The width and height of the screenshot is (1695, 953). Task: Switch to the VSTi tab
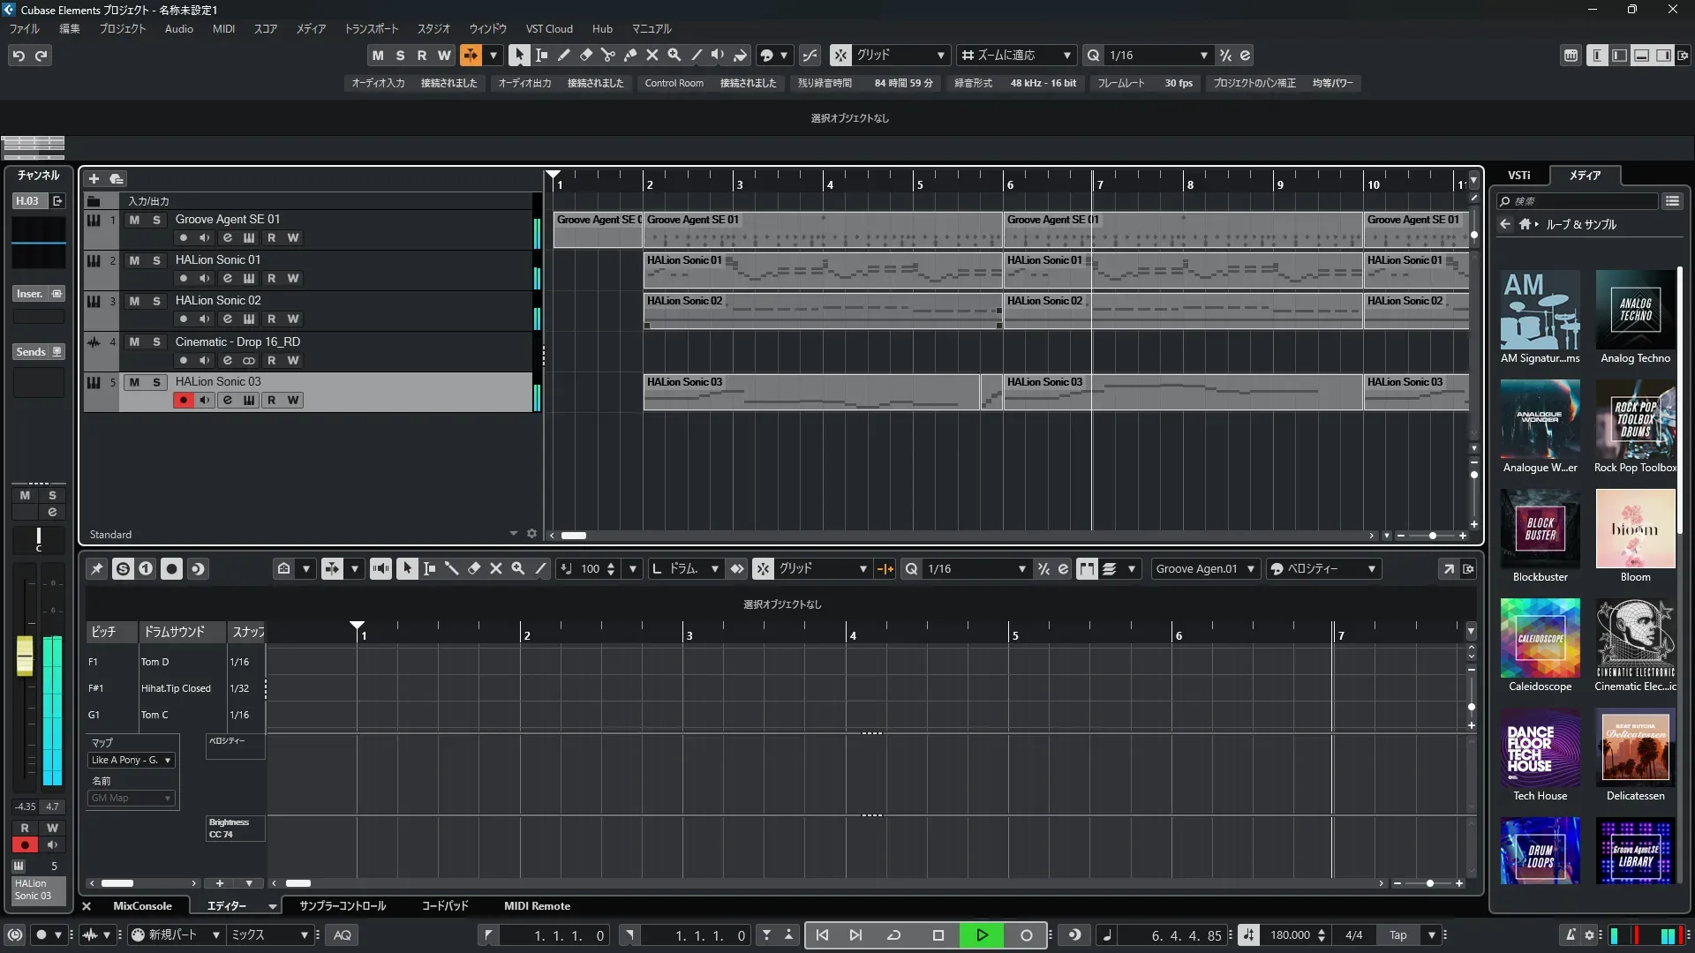(x=1518, y=176)
